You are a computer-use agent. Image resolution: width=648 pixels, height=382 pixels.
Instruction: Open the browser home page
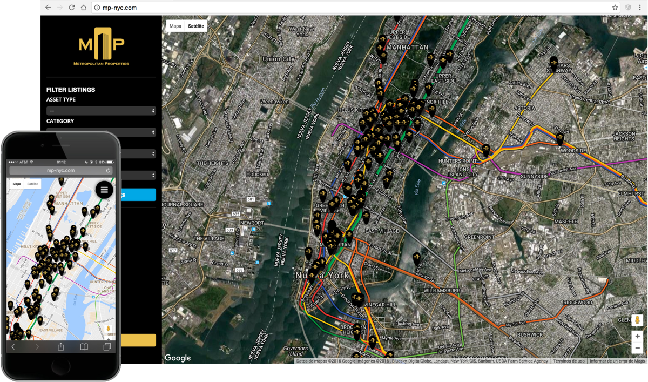[x=84, y=8]
